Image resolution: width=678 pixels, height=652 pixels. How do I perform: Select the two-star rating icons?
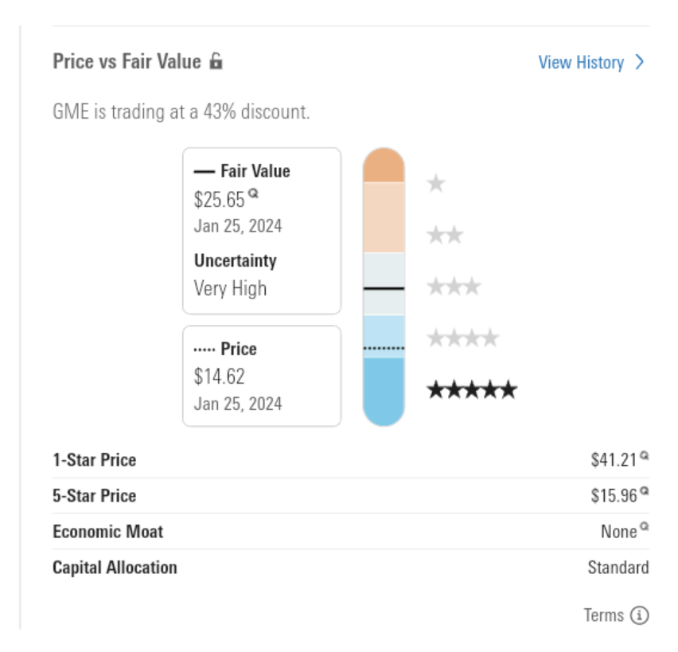tap(445, 235)
